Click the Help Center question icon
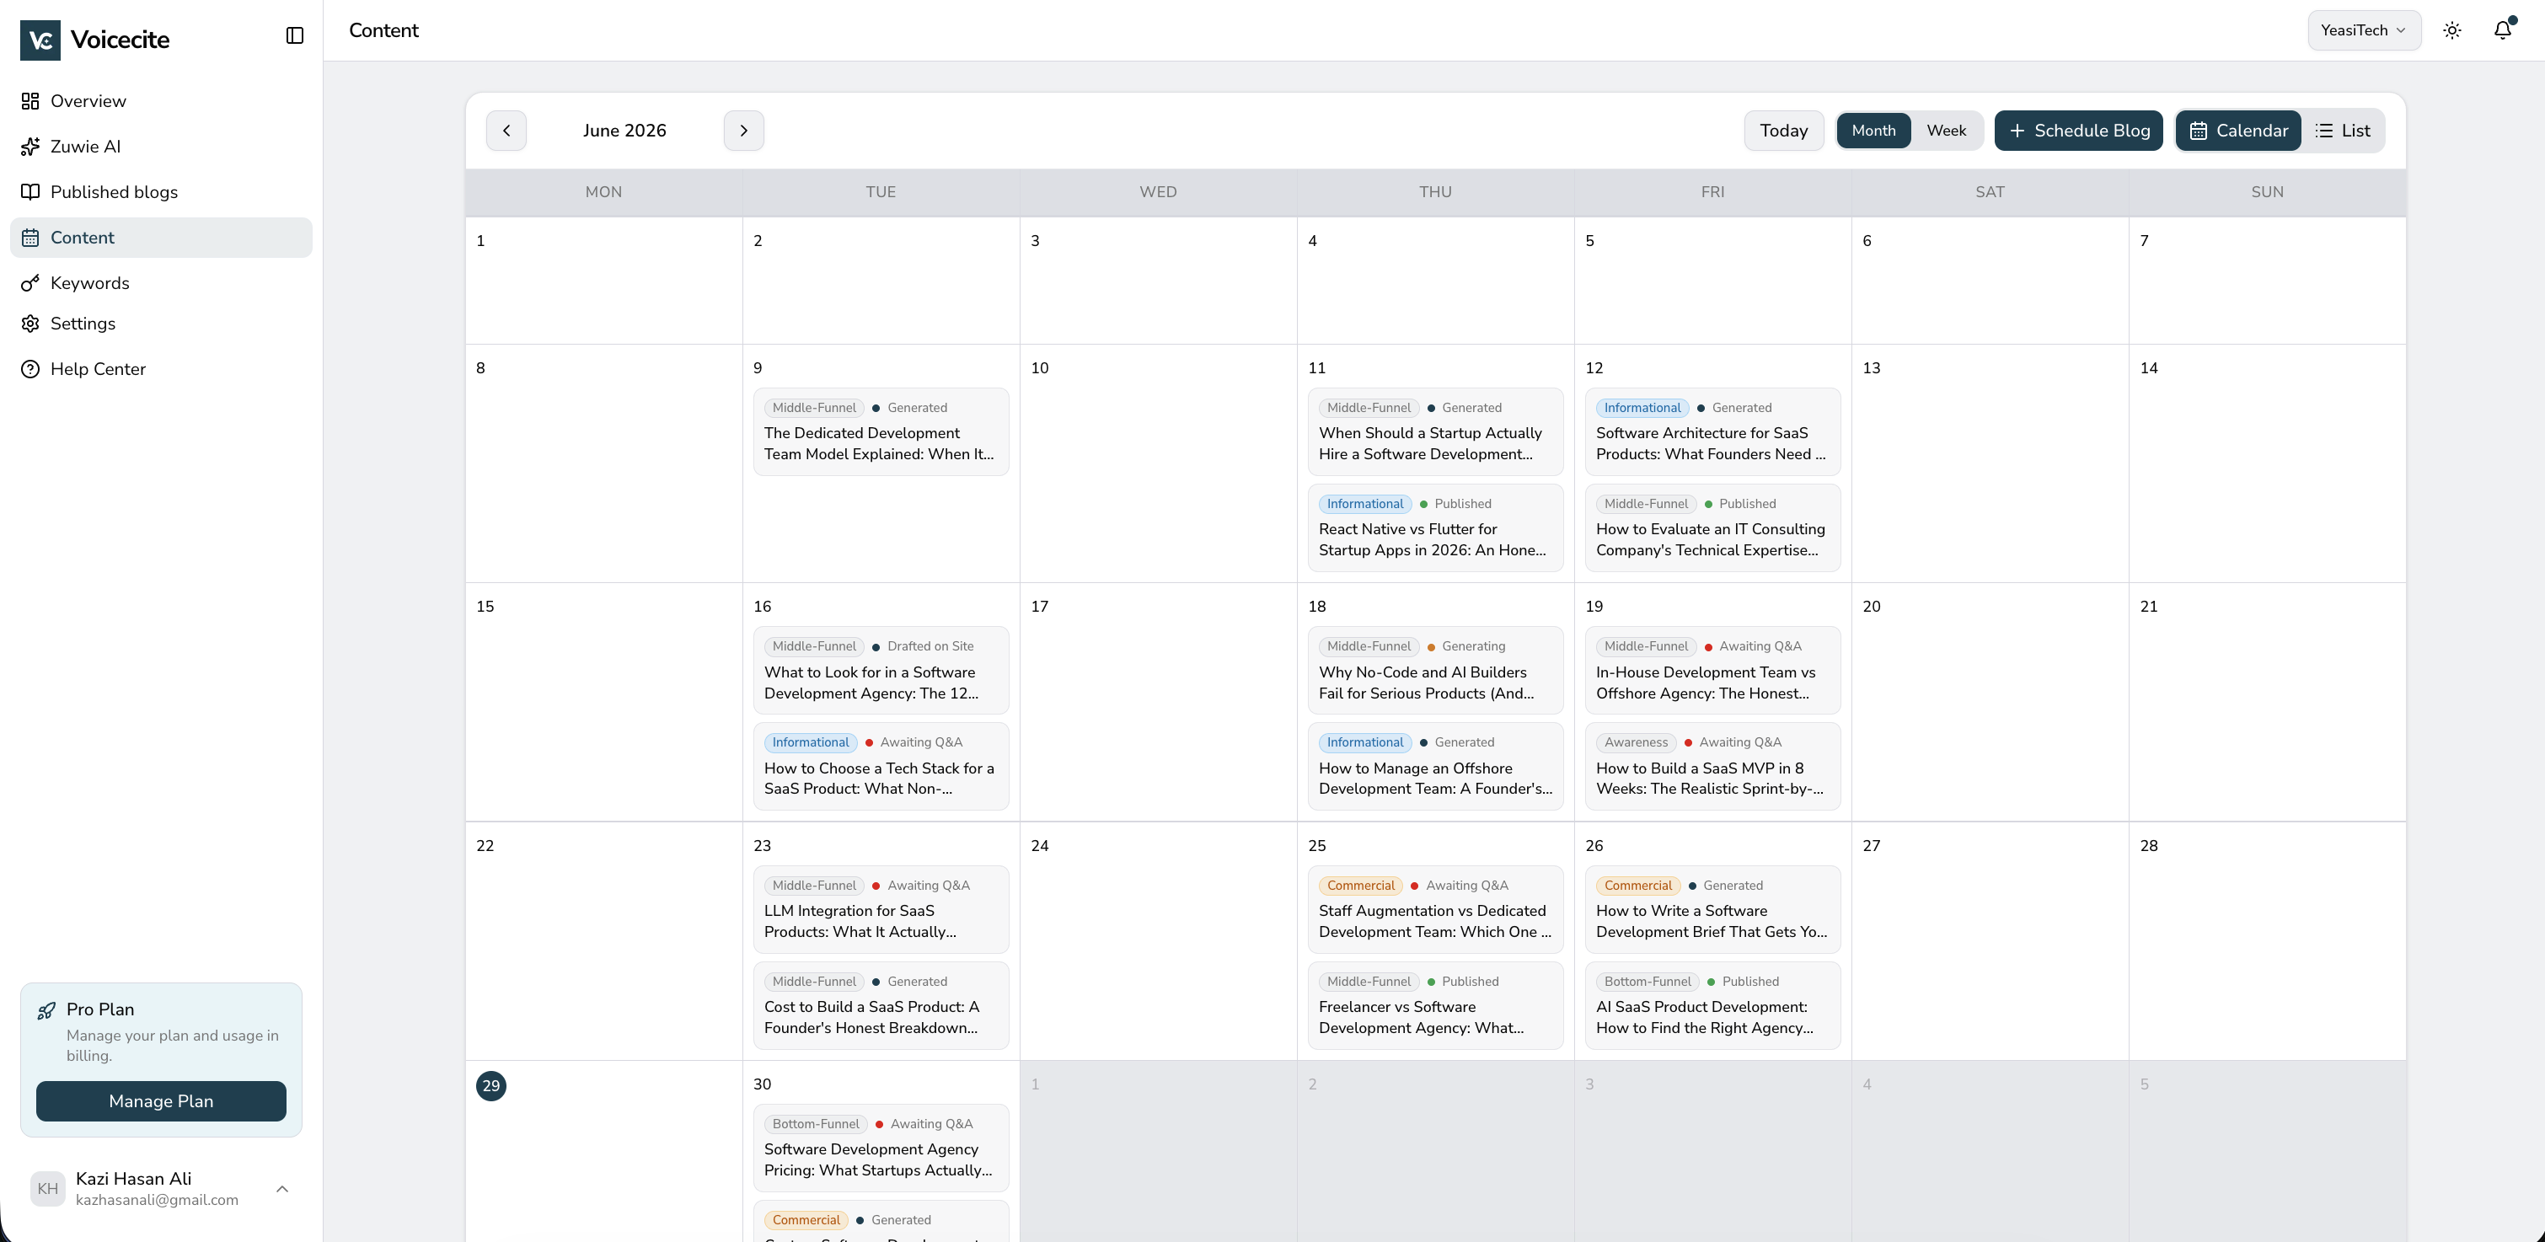This screenshot has height=1242, width=2545. pos(30,368)
